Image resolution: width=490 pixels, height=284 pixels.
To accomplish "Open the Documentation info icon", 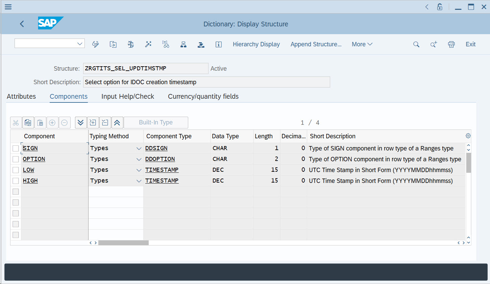I will pyautogui.click(x=219, y=44).
